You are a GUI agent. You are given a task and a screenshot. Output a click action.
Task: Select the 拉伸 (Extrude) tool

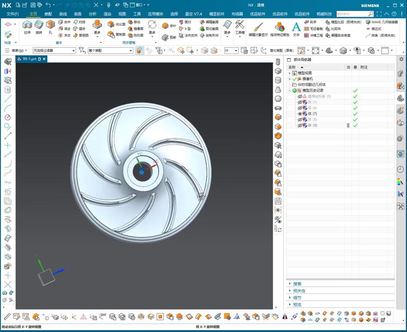pyautogui.click(x=27, y=26)
